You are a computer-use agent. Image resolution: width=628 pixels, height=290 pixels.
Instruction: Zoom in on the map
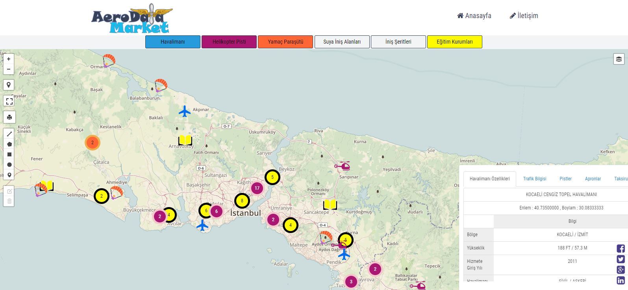[x=9, y=59]
